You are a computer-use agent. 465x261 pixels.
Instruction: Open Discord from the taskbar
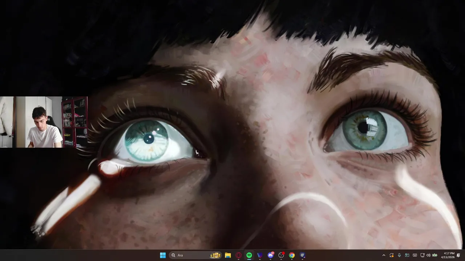270,255
